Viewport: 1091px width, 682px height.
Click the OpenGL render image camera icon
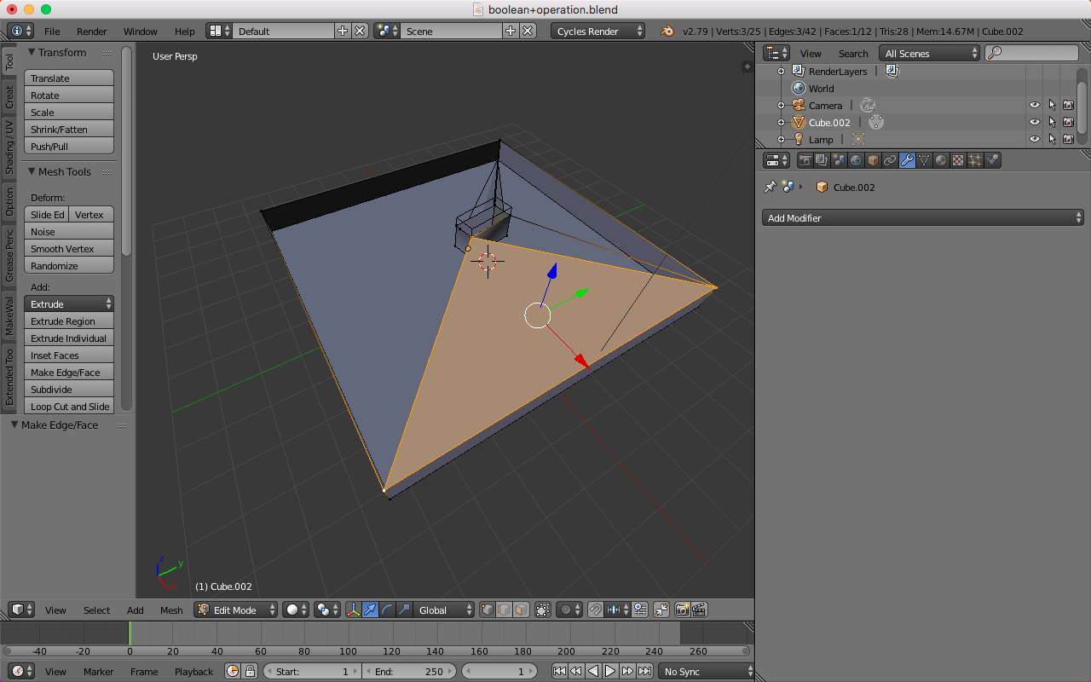pos(682,610)
